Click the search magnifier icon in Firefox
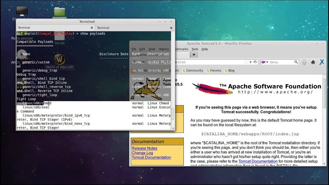This screenshot has height=185, width=329. [x=296, y=62]
